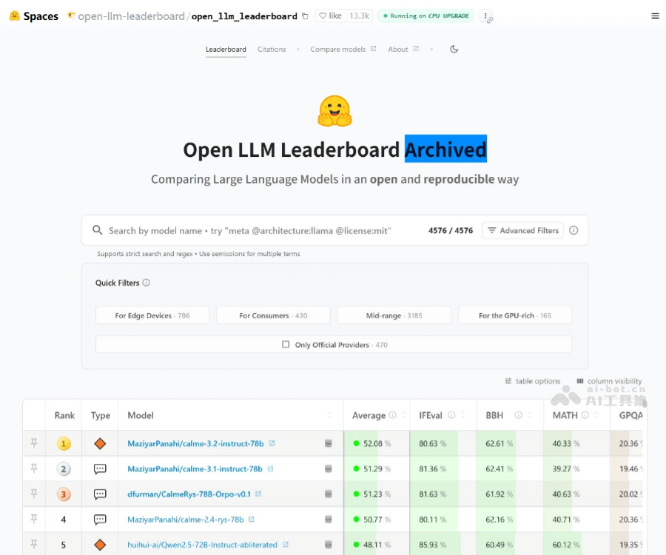The height and width of the screenshot is (555, 666).
Task: Pin the calme-3.2-instruct-78b row
Action: click(32, 443)
